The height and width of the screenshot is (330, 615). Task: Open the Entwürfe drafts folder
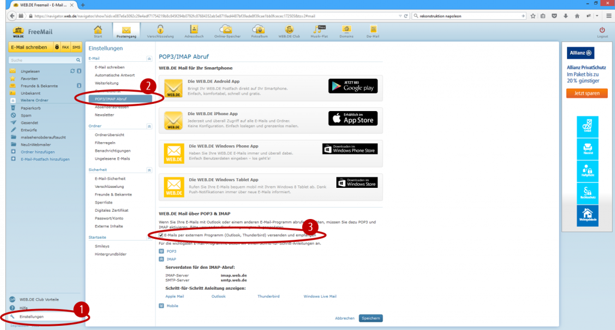tap(29, 130)
